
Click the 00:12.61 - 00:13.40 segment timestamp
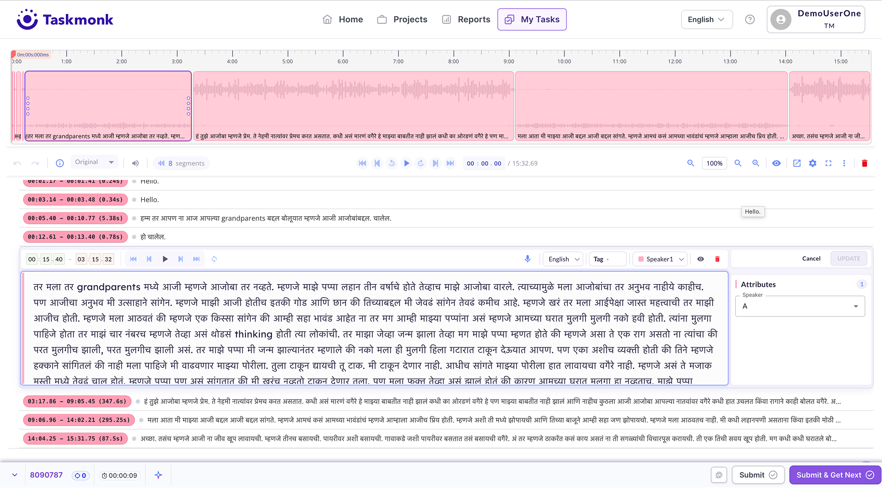75,236
